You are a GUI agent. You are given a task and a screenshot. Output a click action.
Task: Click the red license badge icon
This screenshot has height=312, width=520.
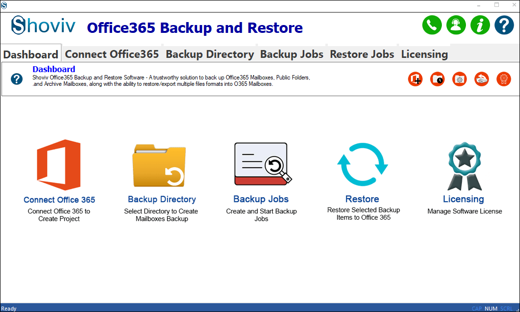[x=504, y=79]
